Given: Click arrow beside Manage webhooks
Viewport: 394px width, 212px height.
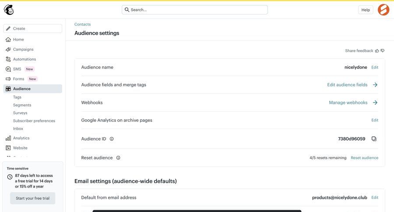Looking at the screenshot, I should tap(375, 102).
